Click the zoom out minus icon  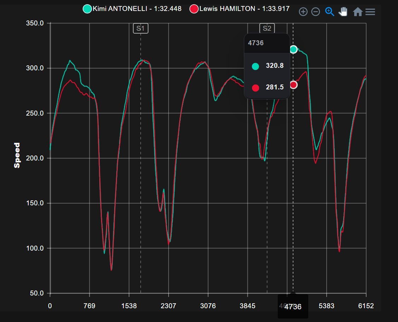coord(316,12)
